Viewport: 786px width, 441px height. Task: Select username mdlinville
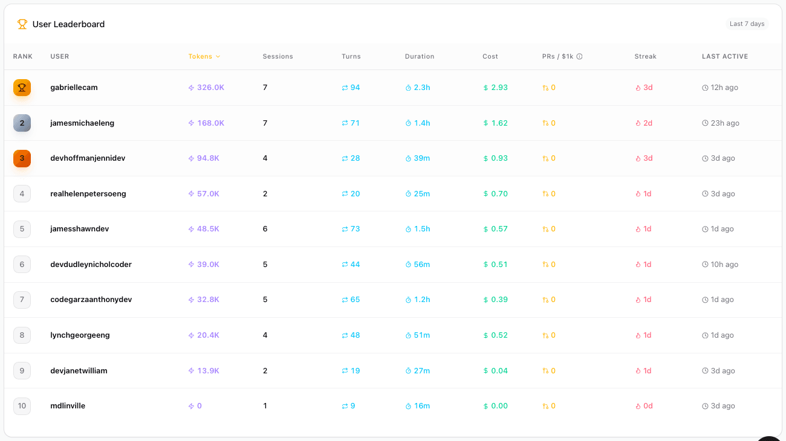coord(68,406)
